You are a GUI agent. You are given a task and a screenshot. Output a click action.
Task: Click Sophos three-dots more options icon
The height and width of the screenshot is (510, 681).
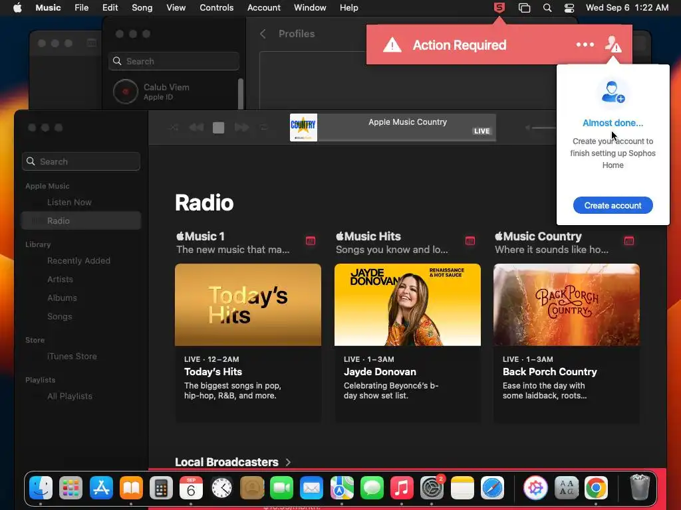click(585, 44)
